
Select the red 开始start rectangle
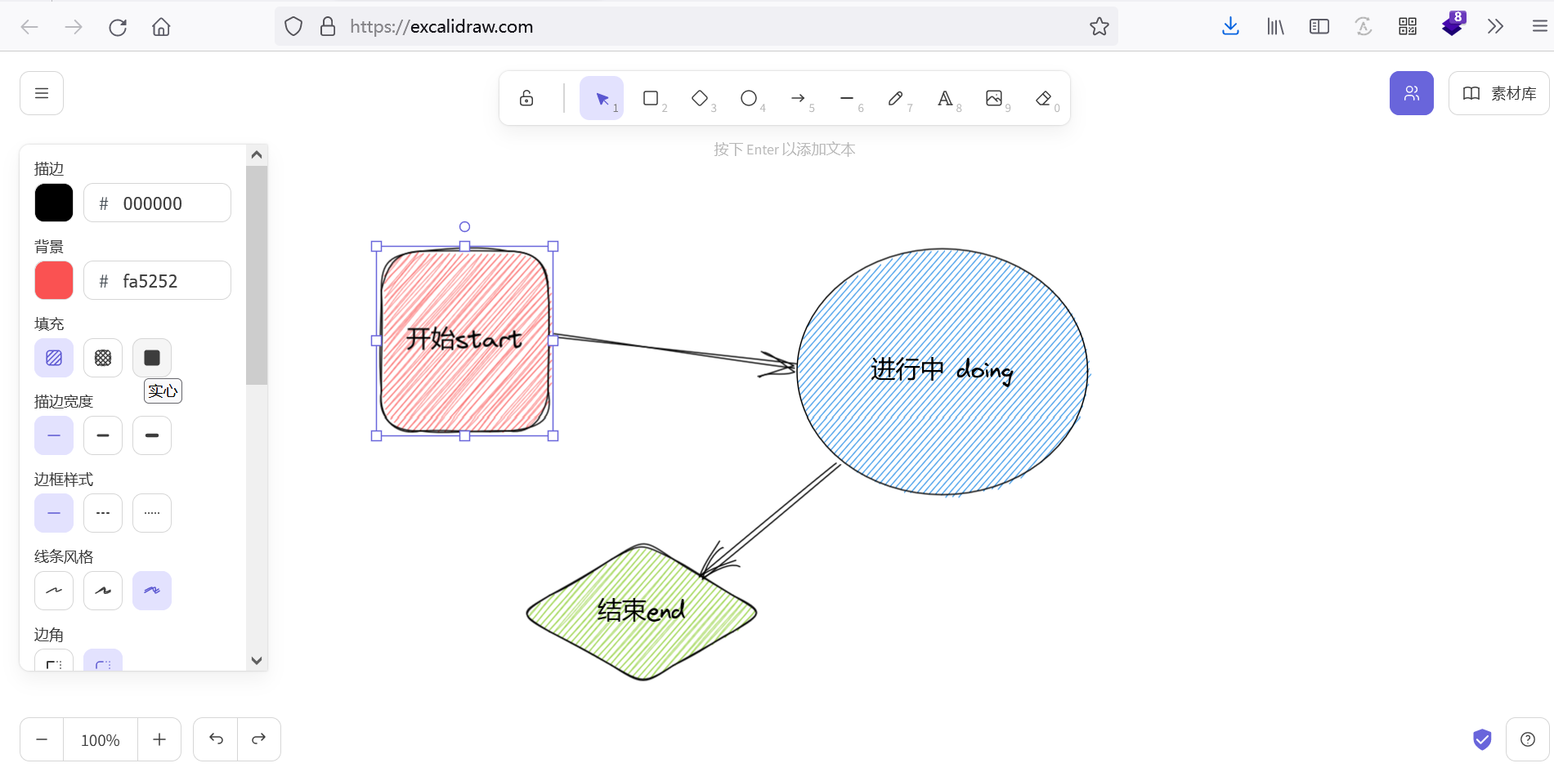[464, 340]
